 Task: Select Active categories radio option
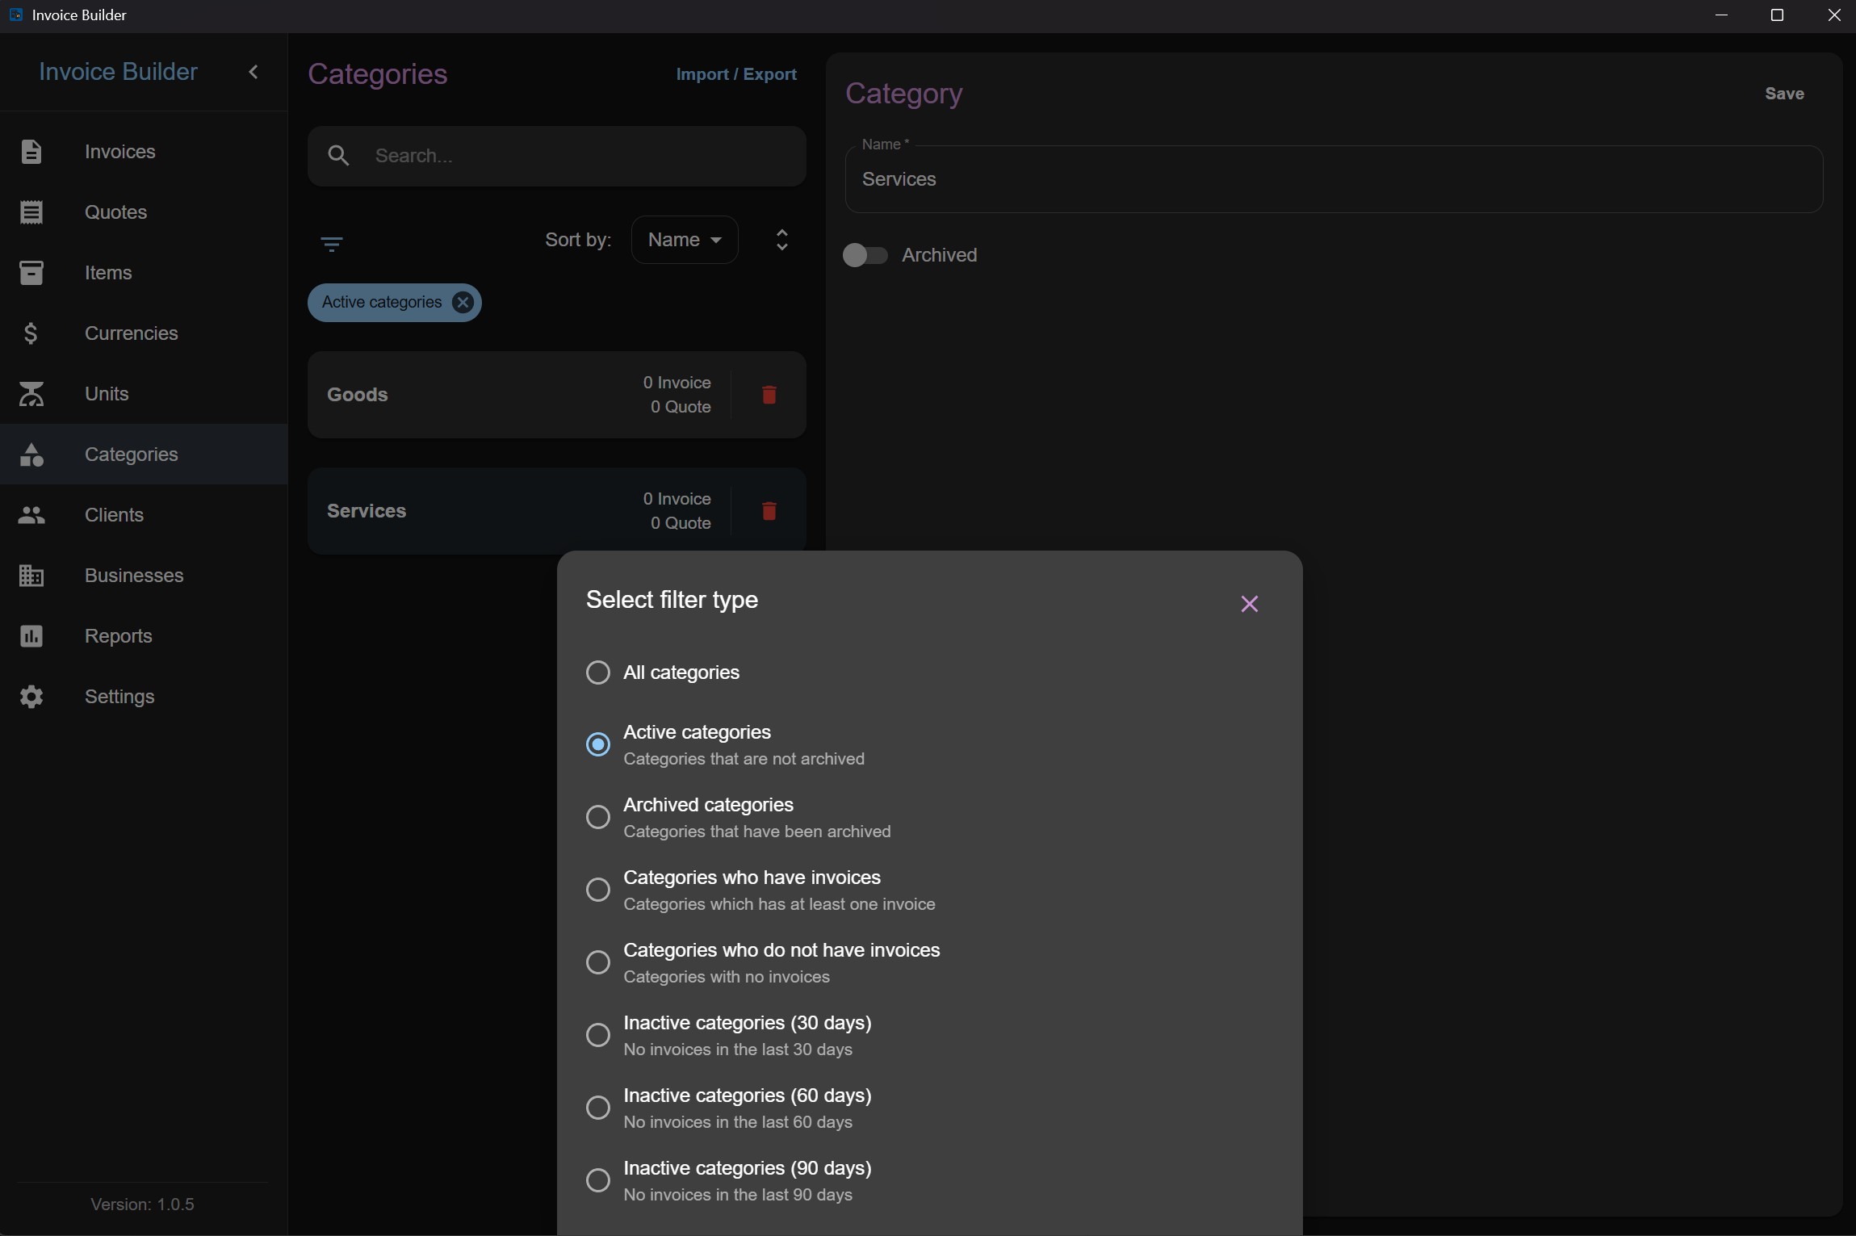(x=597, y=744)
